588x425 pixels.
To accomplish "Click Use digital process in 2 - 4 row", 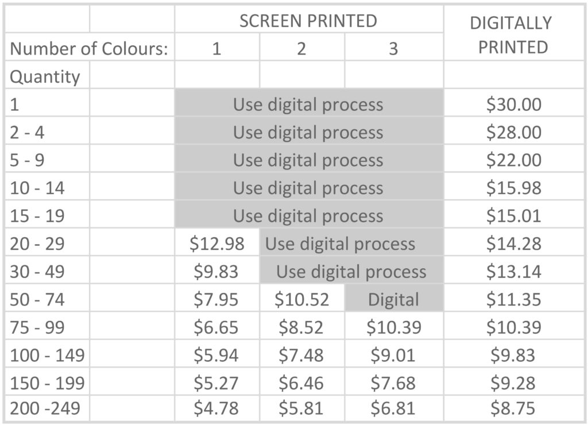I will tap(308, 132).
